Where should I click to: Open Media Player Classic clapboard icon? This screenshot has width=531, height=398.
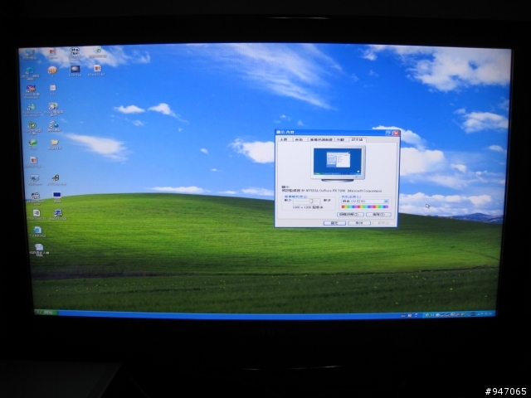click(x=36, y=197)
